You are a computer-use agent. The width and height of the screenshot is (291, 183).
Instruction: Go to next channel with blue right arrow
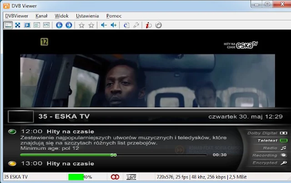(x=69, y=25)
